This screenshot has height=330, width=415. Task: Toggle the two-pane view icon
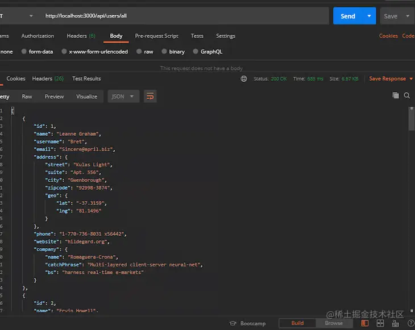[x=380, y=323]
